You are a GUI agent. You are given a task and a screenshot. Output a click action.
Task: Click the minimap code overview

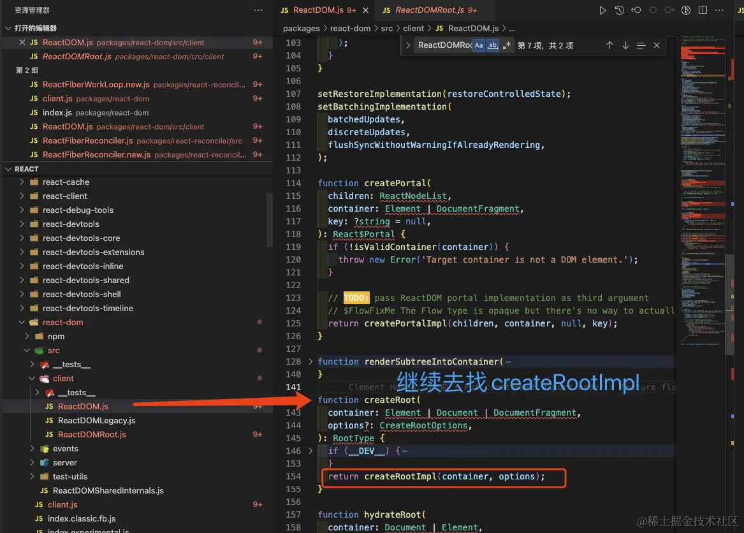pos(703,190)
